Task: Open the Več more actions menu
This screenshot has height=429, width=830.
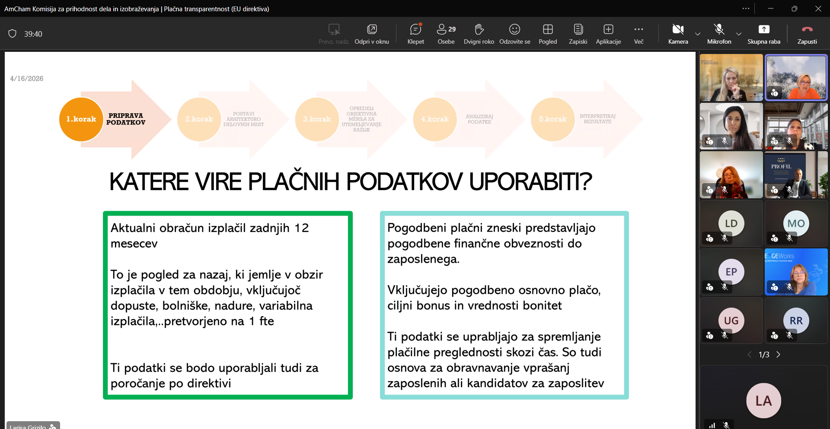Action: click(638, 34)
